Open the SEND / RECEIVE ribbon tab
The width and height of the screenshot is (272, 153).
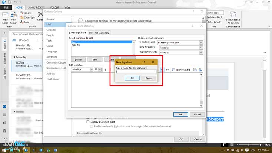(x=36, y=6)
